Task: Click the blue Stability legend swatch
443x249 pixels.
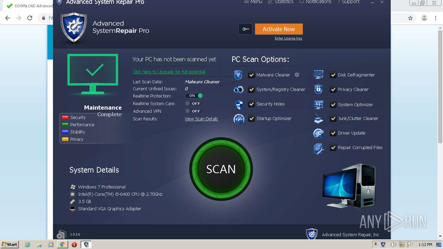Action: click(x=65, y=132)
